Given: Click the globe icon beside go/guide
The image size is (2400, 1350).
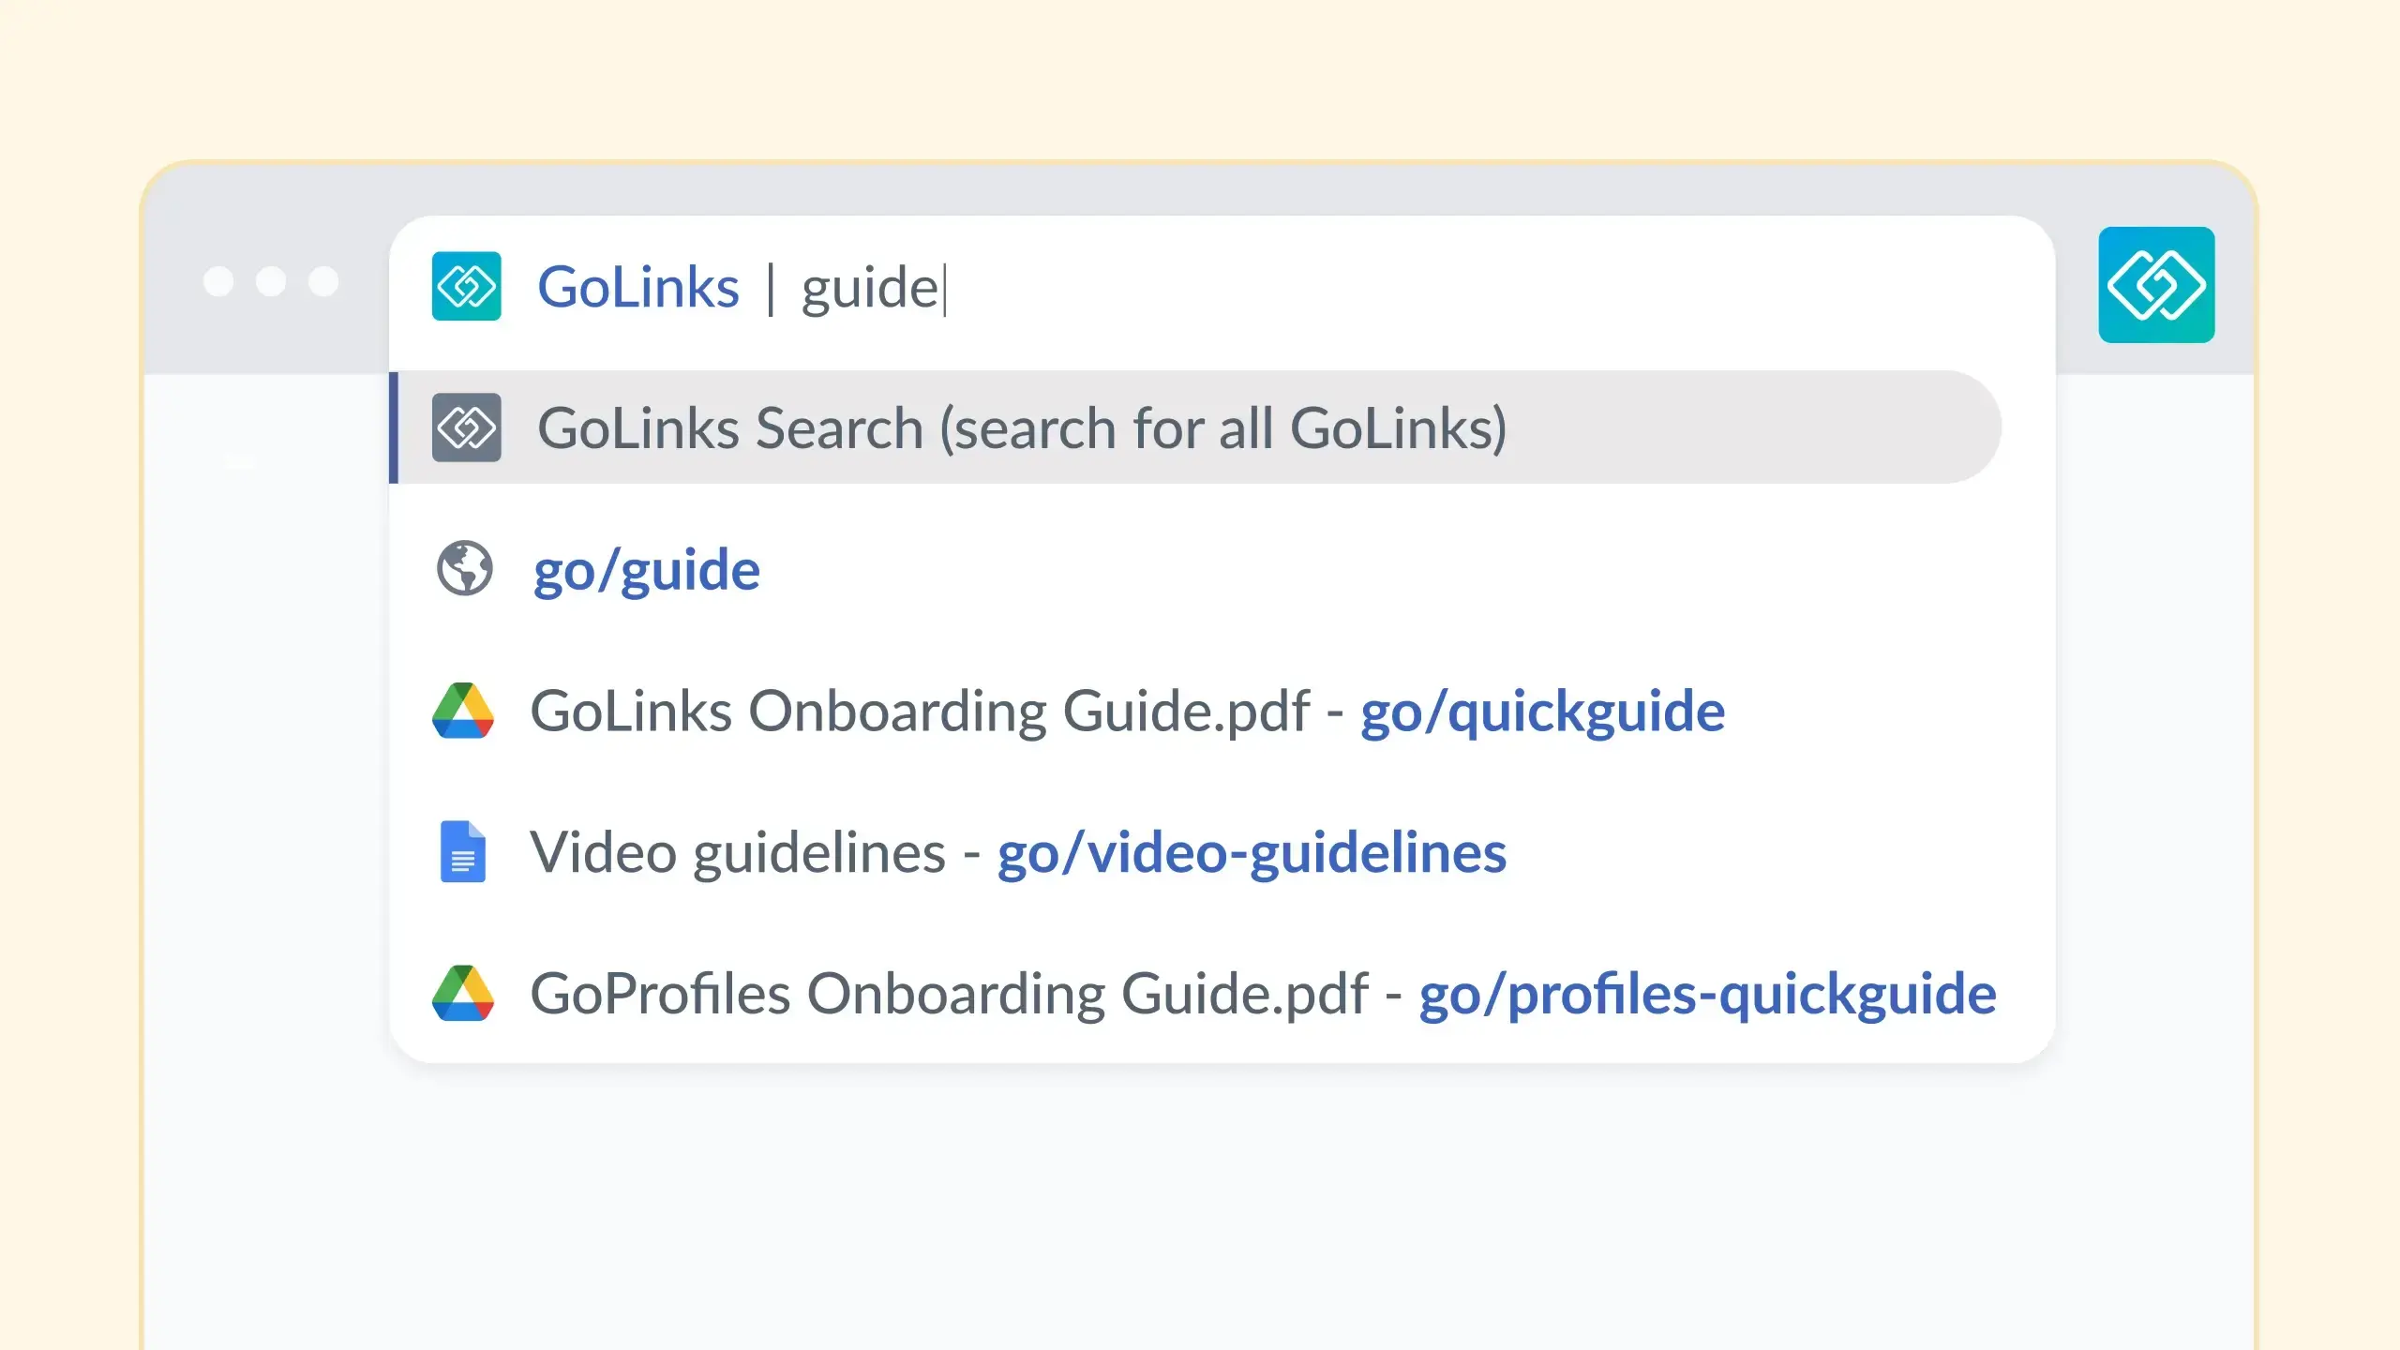Looking at the screenshot, I should click(x=466, y=569).
